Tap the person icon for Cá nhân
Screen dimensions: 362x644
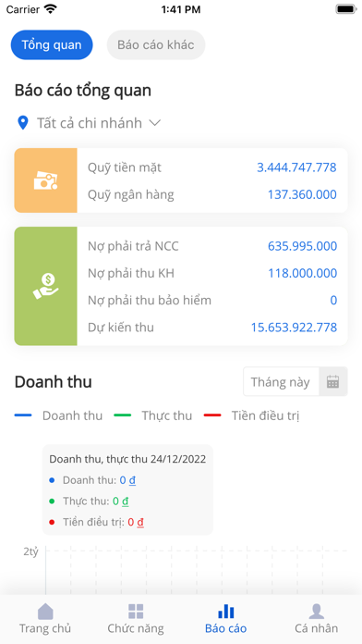(x=317, y=611)
